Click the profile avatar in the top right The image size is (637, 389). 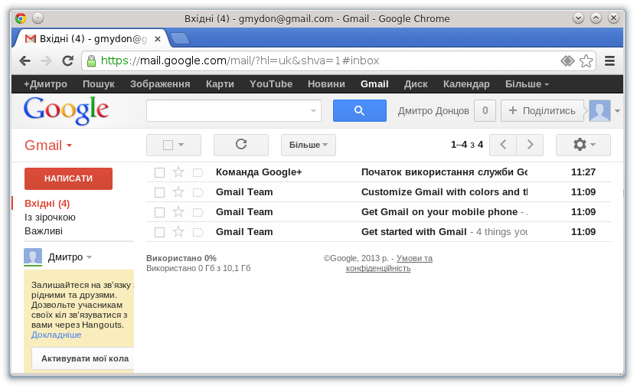(x=599, y=110)
